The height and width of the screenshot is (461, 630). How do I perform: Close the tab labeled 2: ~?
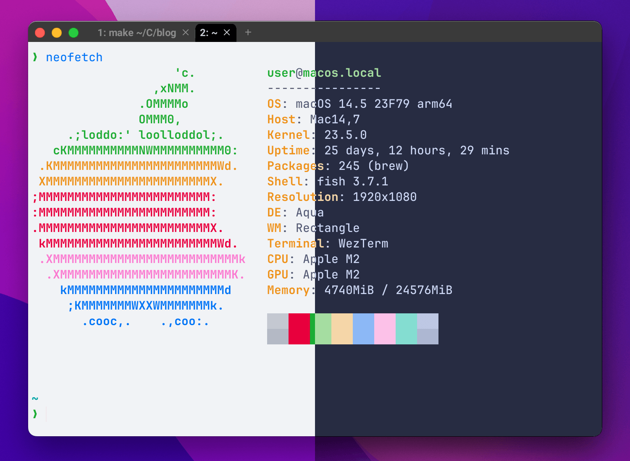(x=227, y=33)
